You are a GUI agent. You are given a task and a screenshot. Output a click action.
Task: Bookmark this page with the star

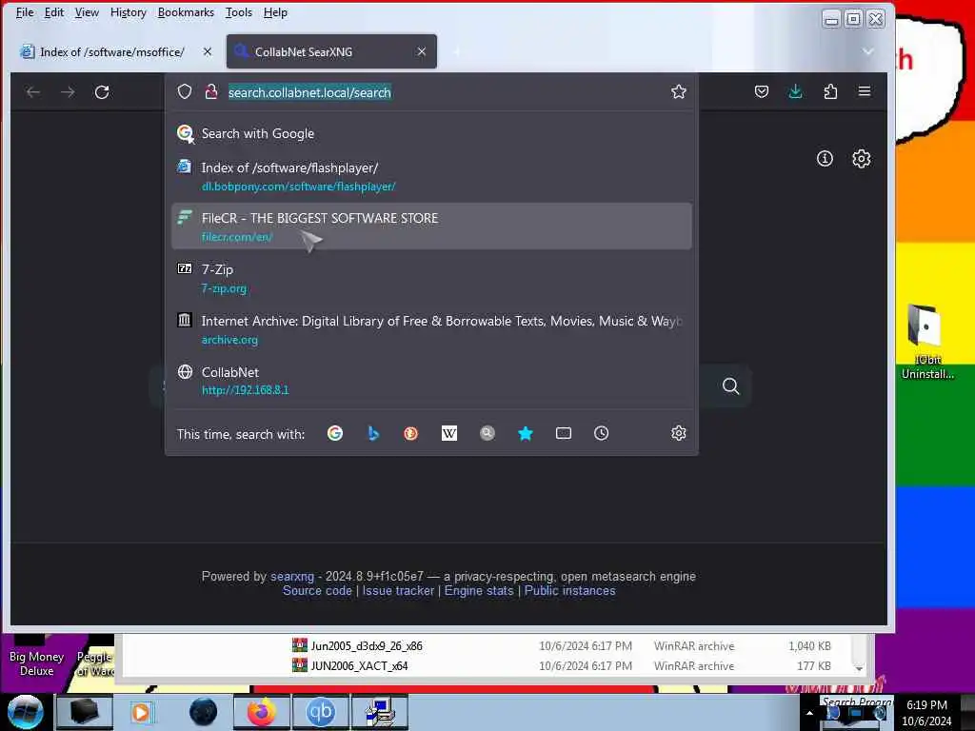point(678,92)
